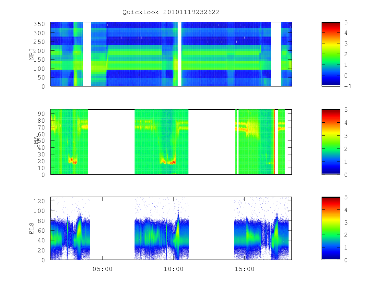Click the IMA panel colorbar
Viewport: 389px width, 292px height.
coord(331,142)
